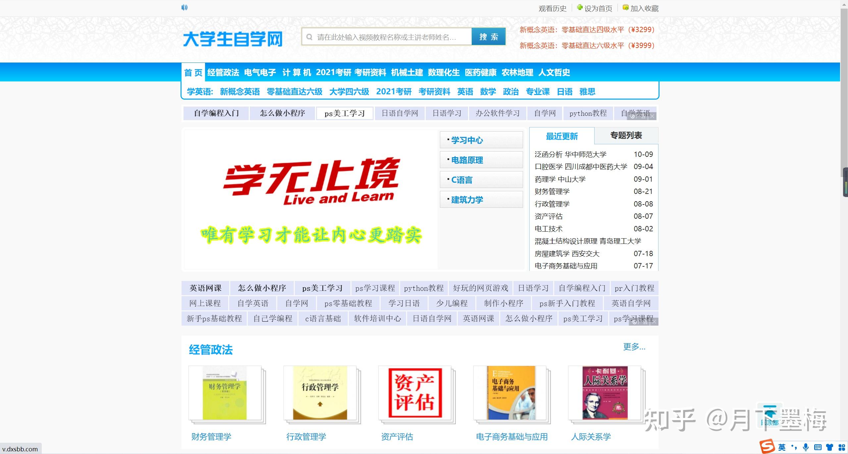Click the 设为首页 green plus icon

point(580,8)
